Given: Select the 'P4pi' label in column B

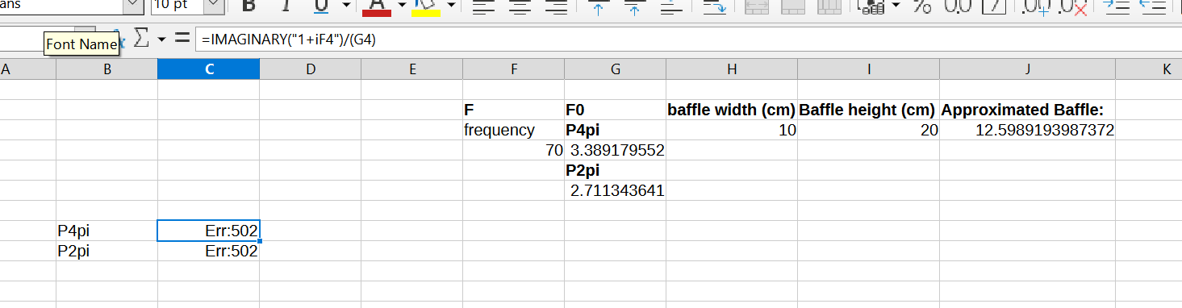Looking at the screenshot, I should pos(107,231).
